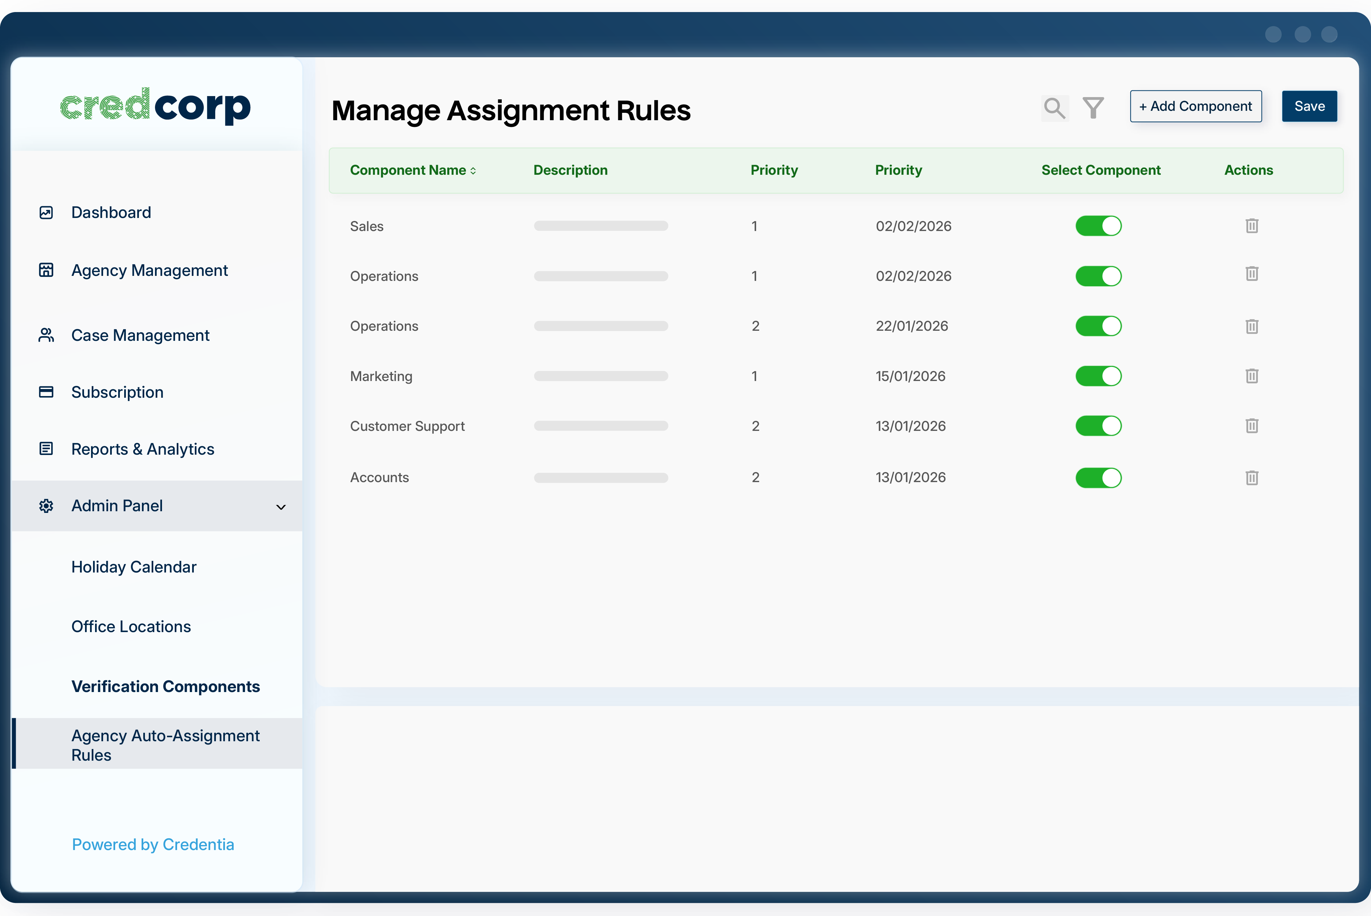
Task: Open the Powered by Credentia link
Action: tap(152, 844)
